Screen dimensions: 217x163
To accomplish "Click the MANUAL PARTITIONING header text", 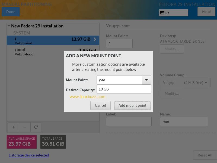I will click(x=27, y=4).
